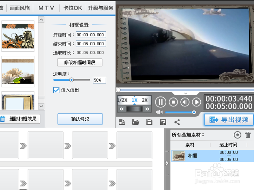The height and width of the screenshot is (190, 254).
Task: Select the golden picture frame thumbnail
Action: coord(18,100)
